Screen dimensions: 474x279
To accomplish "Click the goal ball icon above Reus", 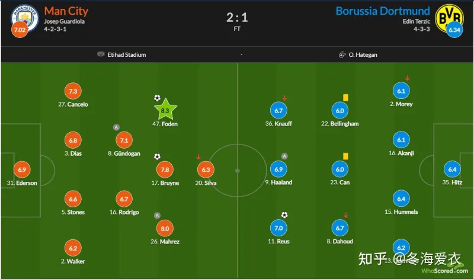I will (x=284, y=215).
